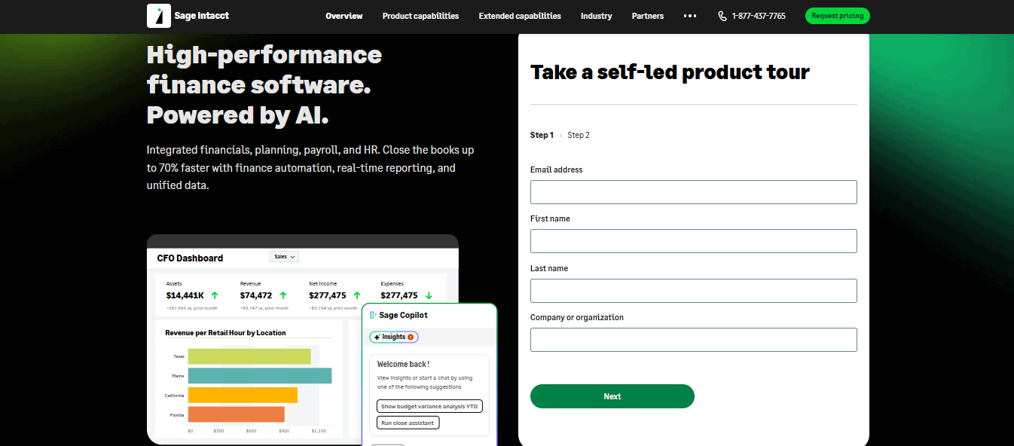Open the Overview menu item
Image resolution: width=1014 pixels, height=446 pixels.
tap(344, 16)
